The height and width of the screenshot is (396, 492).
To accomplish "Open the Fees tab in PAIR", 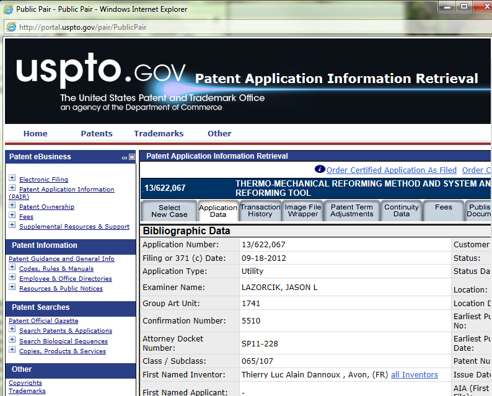I will 444,211.
